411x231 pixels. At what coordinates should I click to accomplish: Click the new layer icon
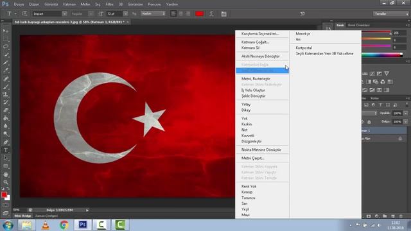point(392,216)
